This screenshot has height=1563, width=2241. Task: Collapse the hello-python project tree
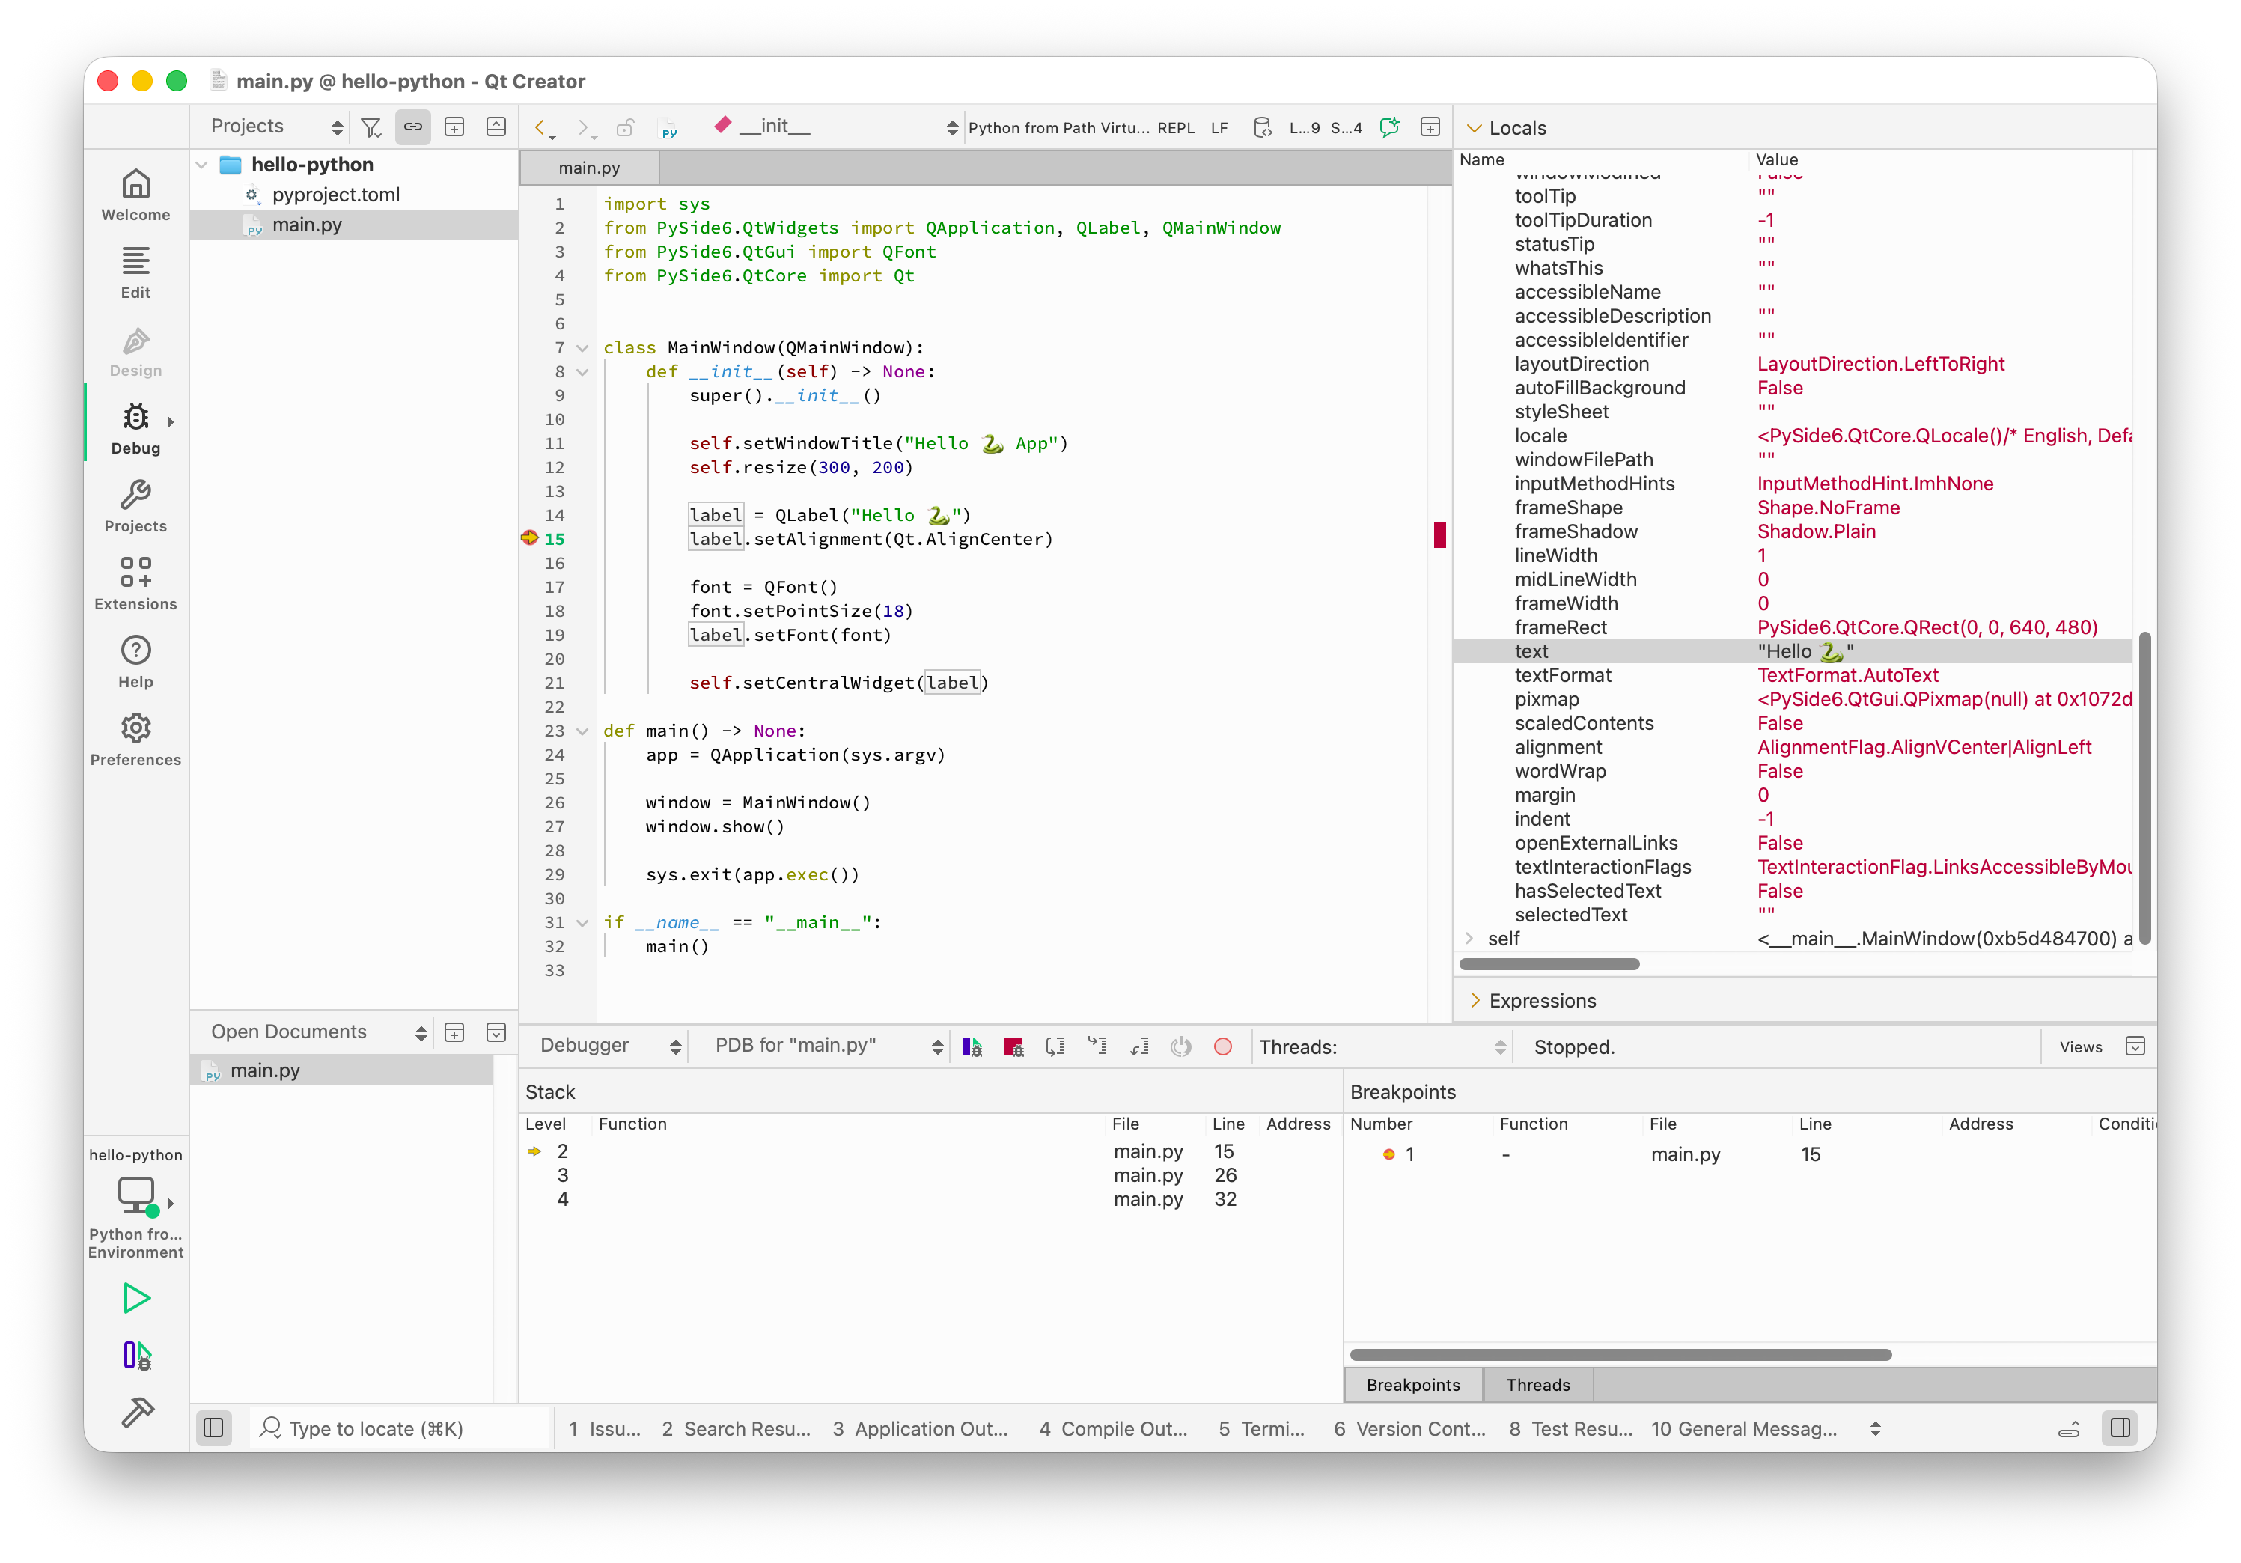[201, 165]
